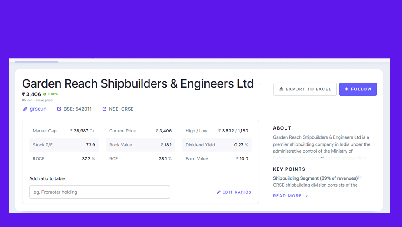The height and width of the screenshot is (227, 402).
Task: Open the footnote reference [1] link
Action: pyautogui.click(x=360, y=177)
